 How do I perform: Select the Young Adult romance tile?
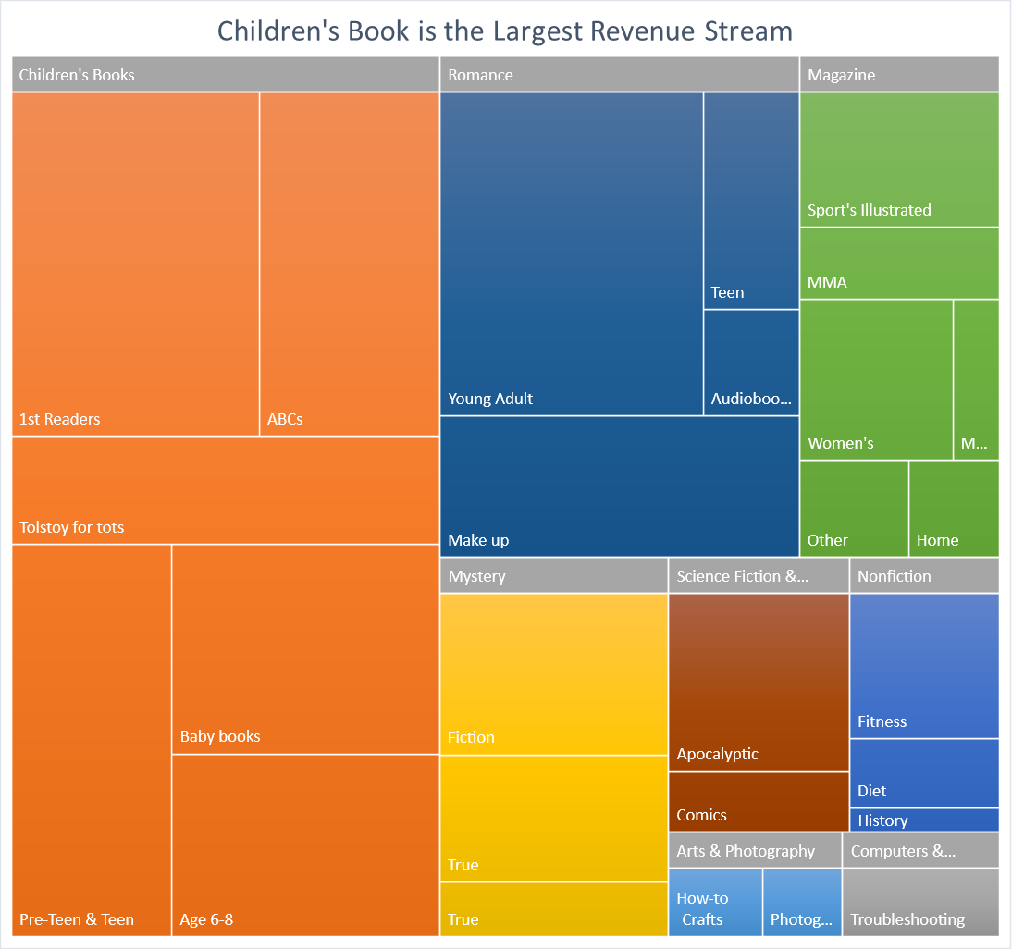click(571, 254)
